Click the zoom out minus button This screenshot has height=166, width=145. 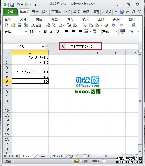tap(104, 161)
